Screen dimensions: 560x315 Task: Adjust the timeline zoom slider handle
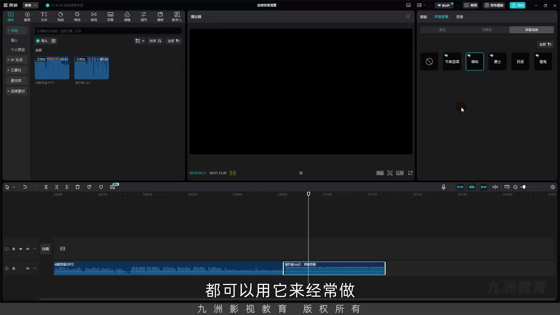[x=524, y=187]
